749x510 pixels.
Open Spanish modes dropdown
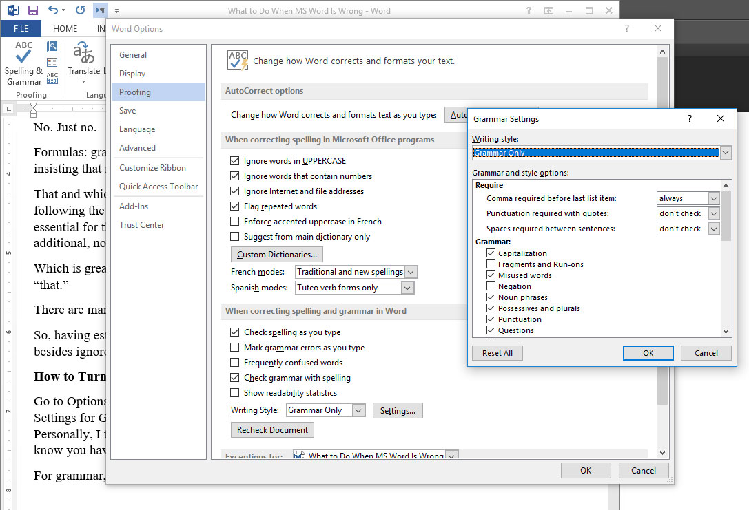point(407,288)
